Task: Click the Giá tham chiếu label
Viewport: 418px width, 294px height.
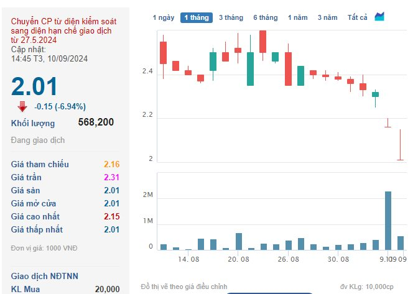Action: pos(40,164)
